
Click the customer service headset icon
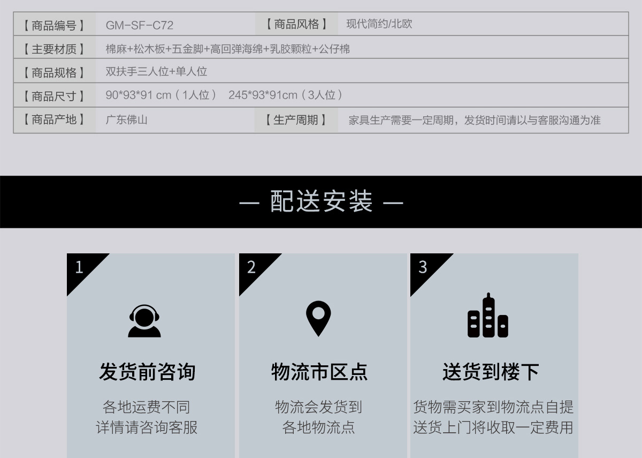click(x=144, y=321)
